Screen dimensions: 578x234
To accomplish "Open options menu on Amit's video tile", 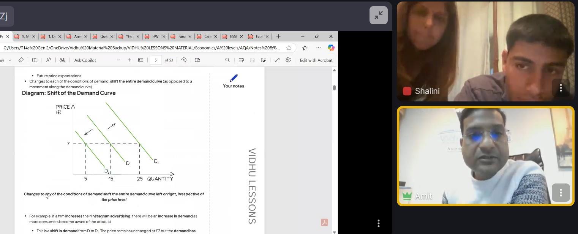I will point(561,193).
